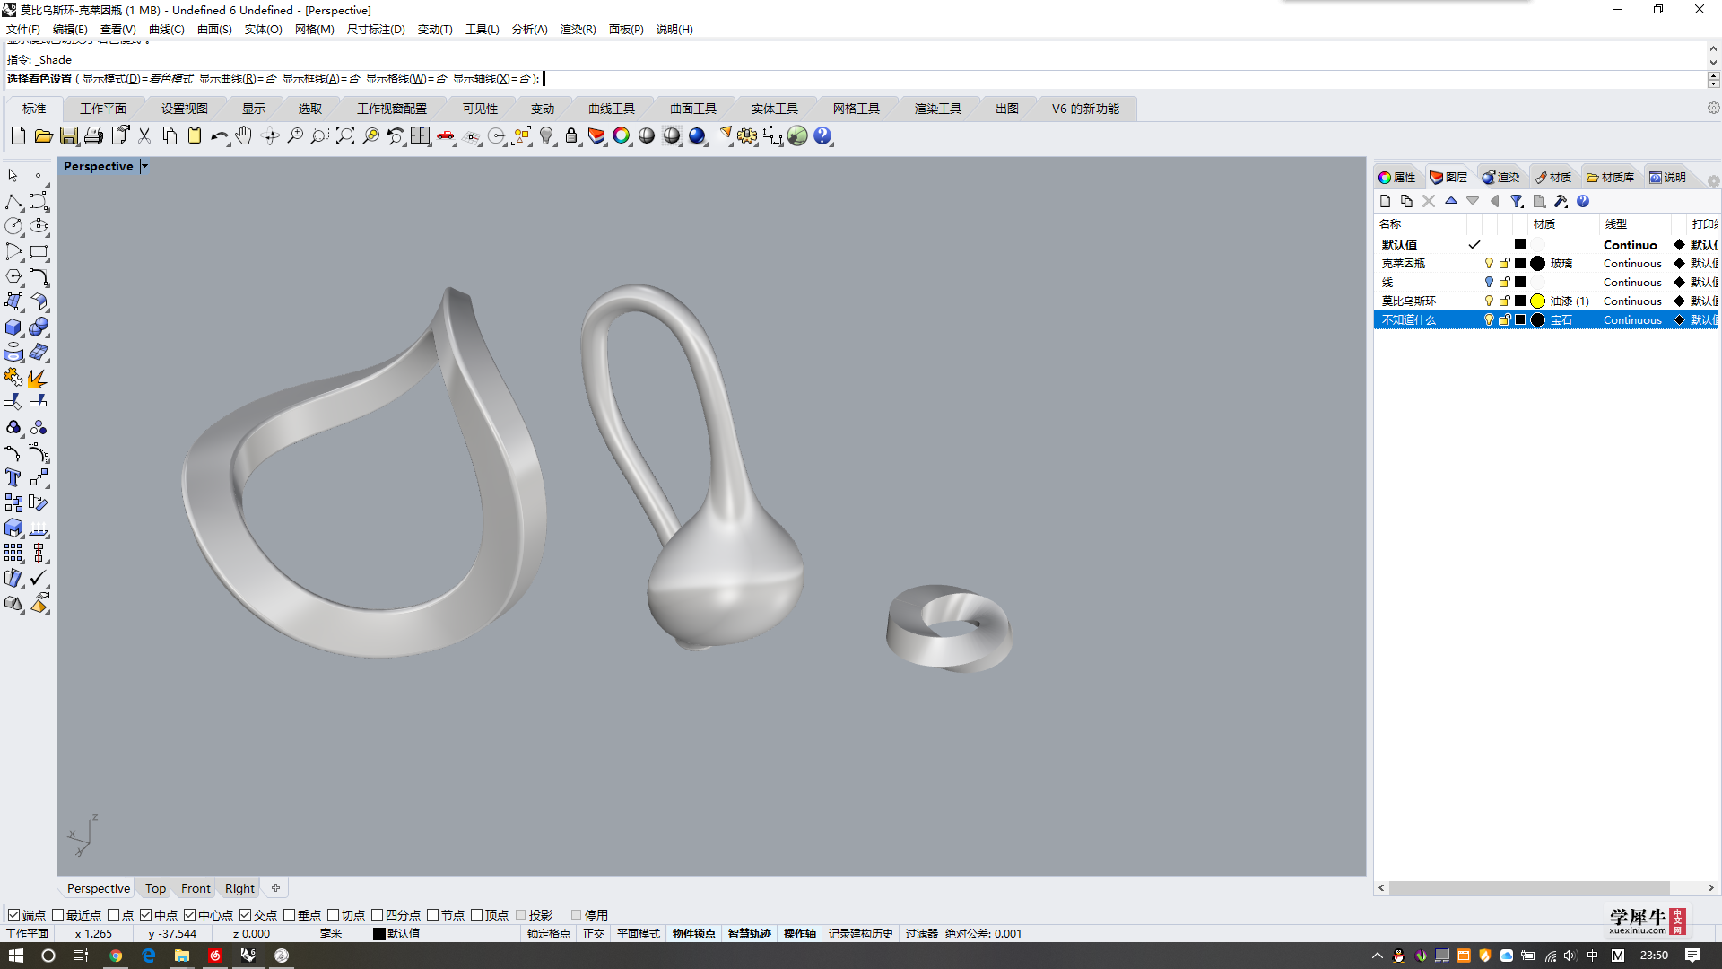Image resolution: width=1722 pixels, height=969 pixels.
Task: Click 记录建构历史 in status bar
Action: click(x=860, y=934)
